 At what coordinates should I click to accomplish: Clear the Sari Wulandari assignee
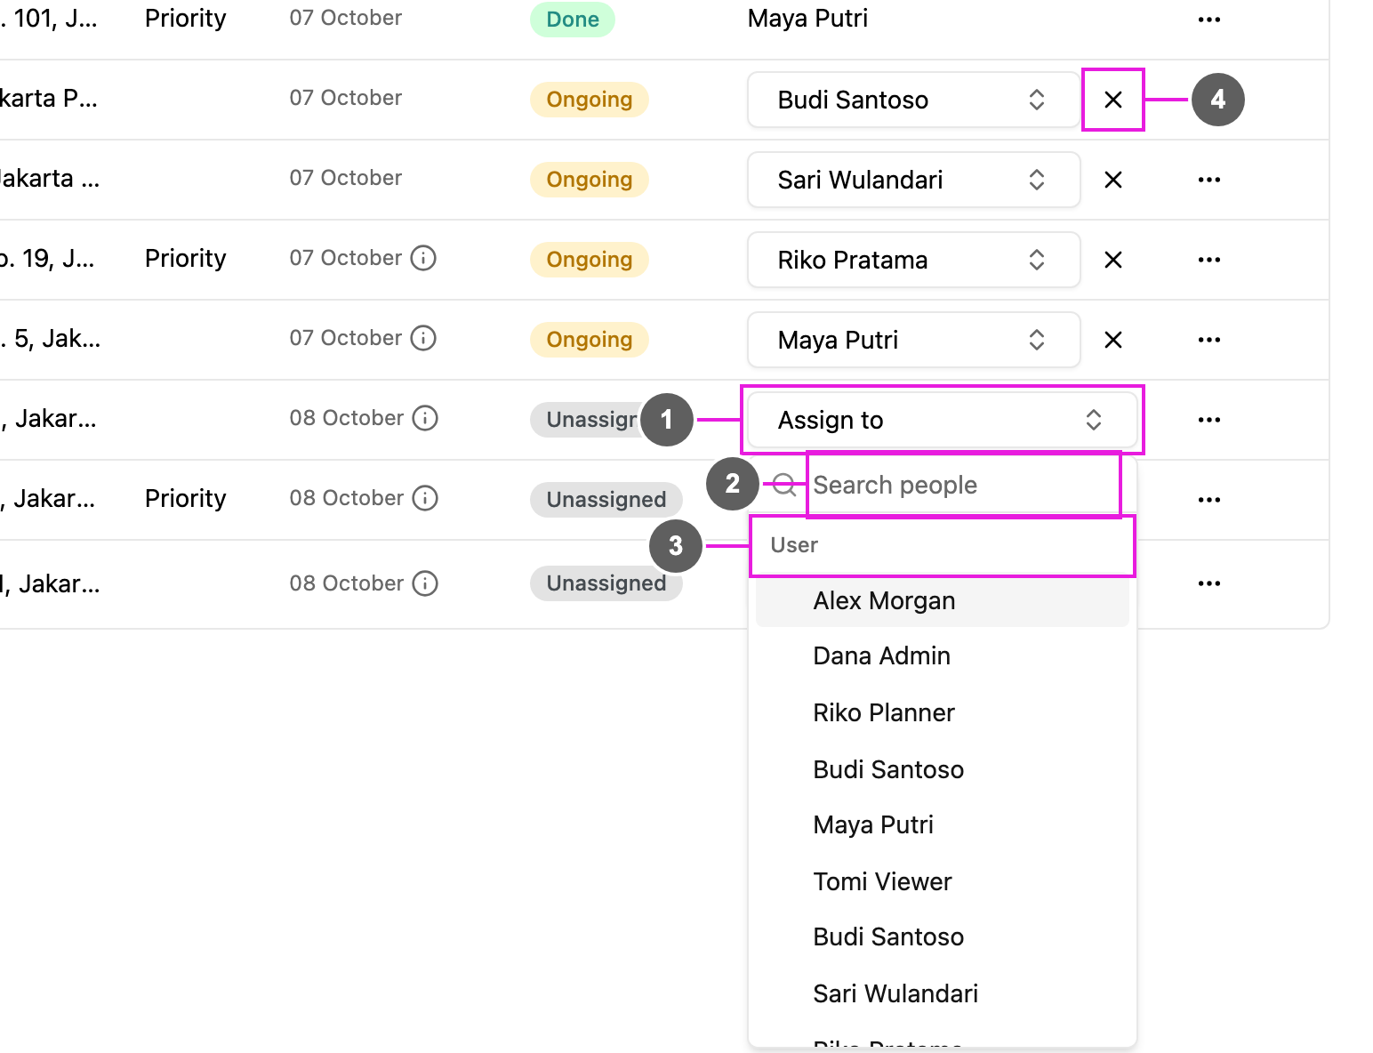click(1112, 180)
